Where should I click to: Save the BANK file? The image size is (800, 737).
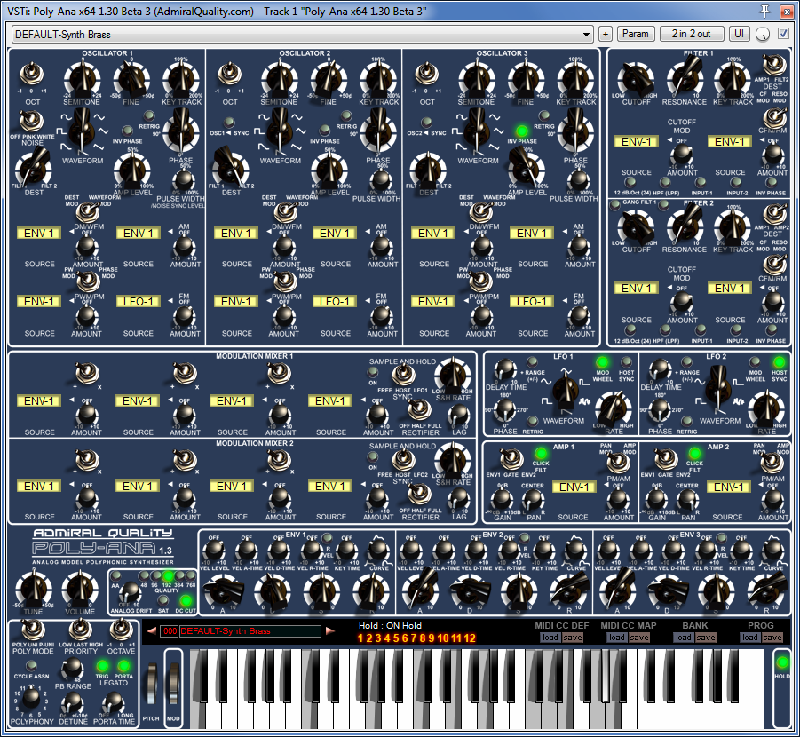point(706,638)
